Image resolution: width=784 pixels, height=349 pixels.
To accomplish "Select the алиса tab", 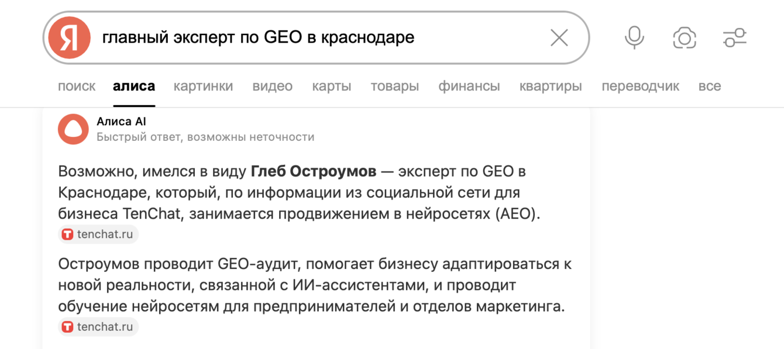I will 134,87.
